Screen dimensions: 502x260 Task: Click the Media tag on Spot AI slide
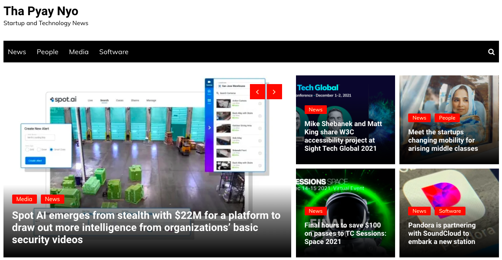pos(24,199)
